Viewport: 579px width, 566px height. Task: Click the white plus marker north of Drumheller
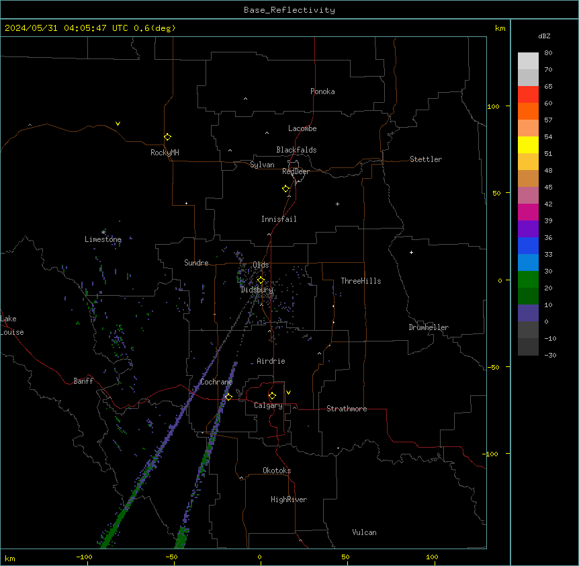[x=411, y=252]
